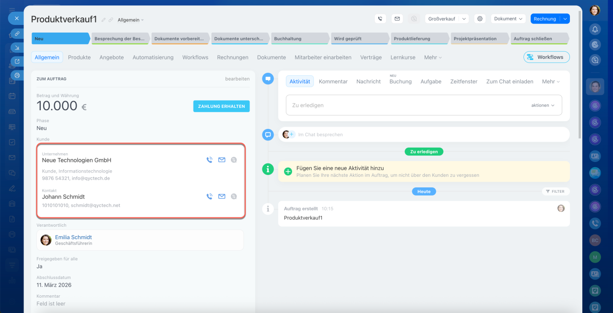Call Neue Technologien GmbH via phone icon

click(x=209, y=160)
